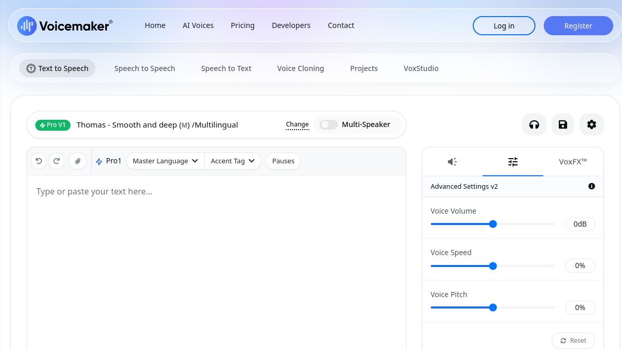Toggle the Multi-Speaker switch
This screenshot has width=622, height=350.
pos(329,124)
